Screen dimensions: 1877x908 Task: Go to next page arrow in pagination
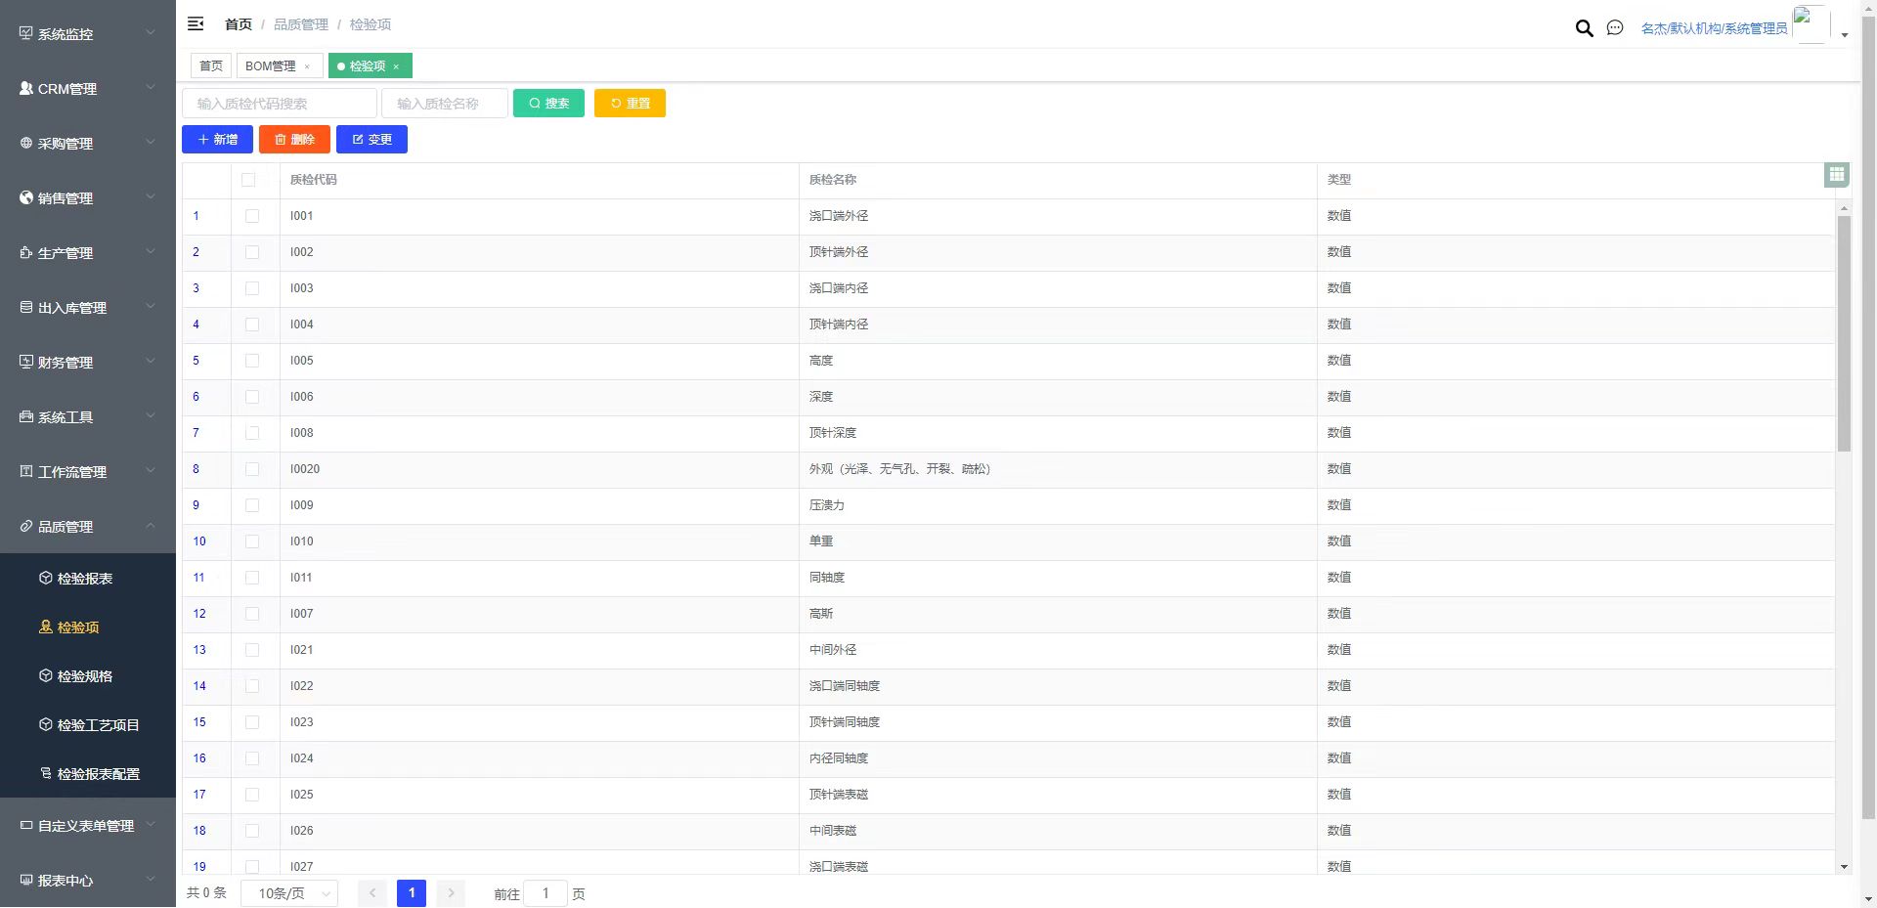[451, 892]
